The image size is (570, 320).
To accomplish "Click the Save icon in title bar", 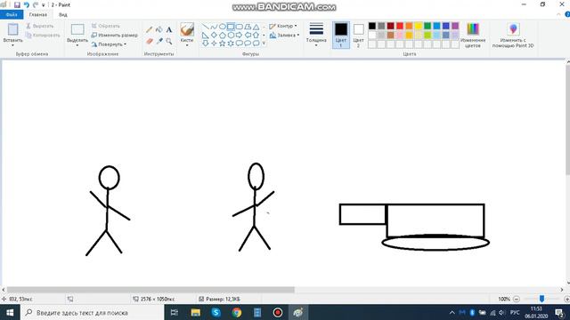I will (17, 4).
